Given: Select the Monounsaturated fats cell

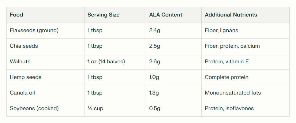Looking at the screenshot, I should [x=233, y=93].
